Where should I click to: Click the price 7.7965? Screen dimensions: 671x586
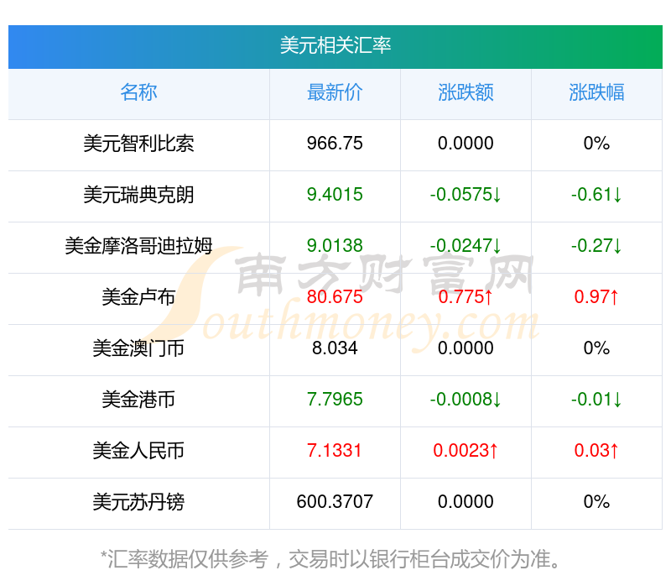[x=335, y=400]
